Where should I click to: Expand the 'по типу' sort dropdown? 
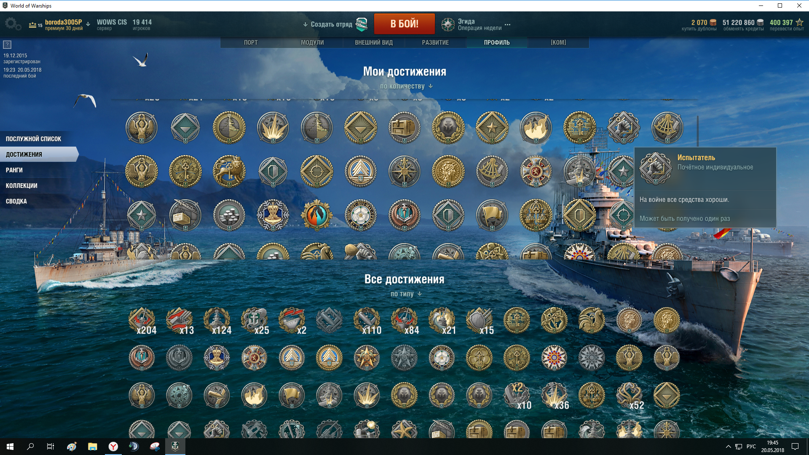406,294
